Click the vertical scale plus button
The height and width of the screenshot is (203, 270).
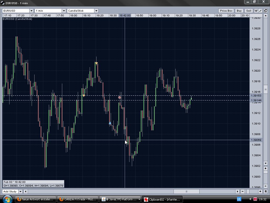[x=266, y=168]
